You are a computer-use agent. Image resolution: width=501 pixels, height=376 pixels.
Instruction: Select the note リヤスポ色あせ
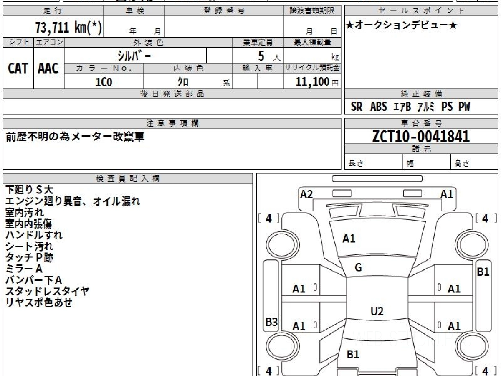(x=39, y=303)
